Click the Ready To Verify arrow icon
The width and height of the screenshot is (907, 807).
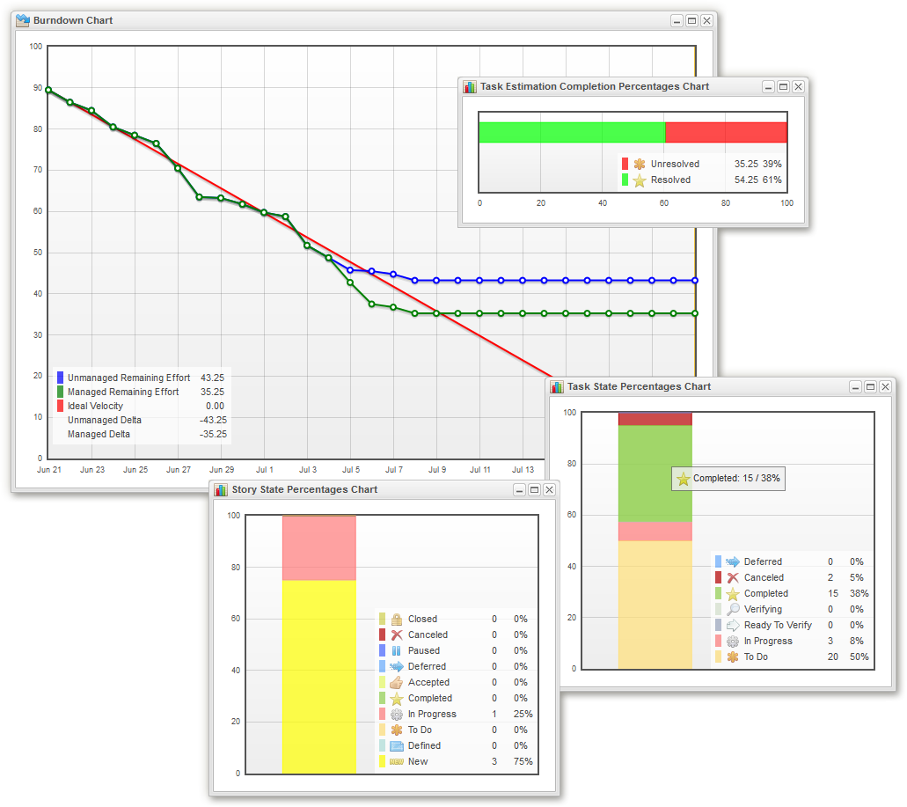(733, 625)
